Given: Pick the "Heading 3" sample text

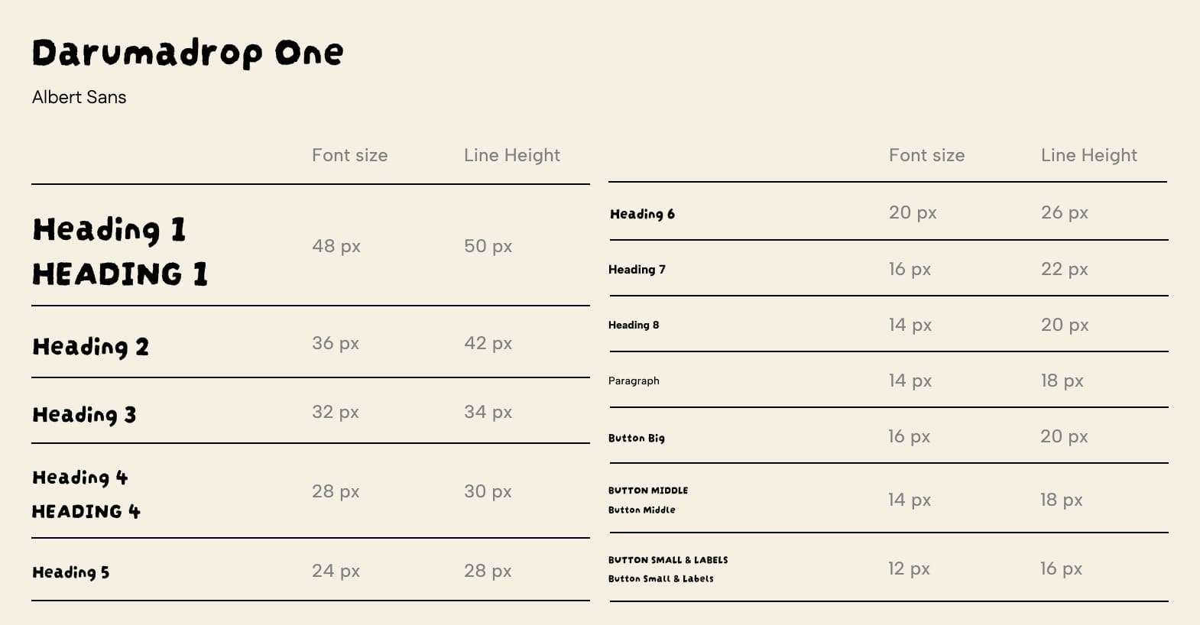Looking at the screenshot, I should pos(84,415).
